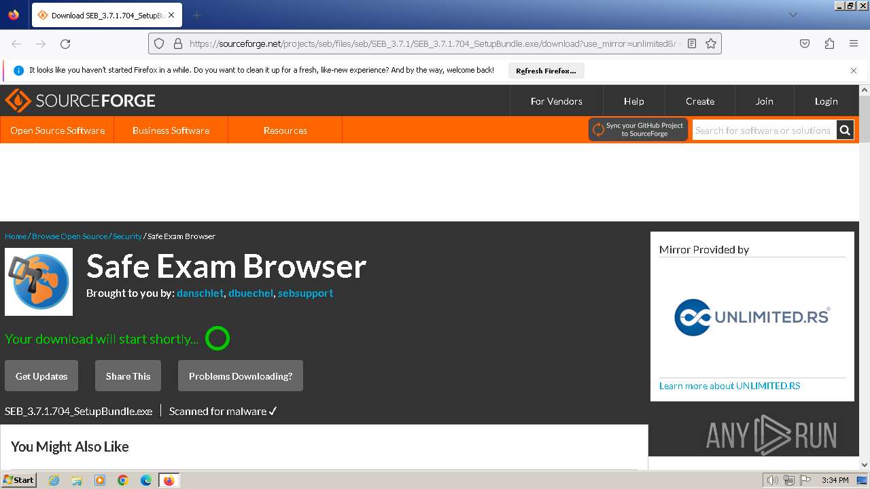Click the Share This button

click(128, 376)
